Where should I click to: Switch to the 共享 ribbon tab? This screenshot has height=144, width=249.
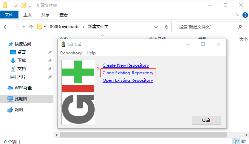[45, 15]
